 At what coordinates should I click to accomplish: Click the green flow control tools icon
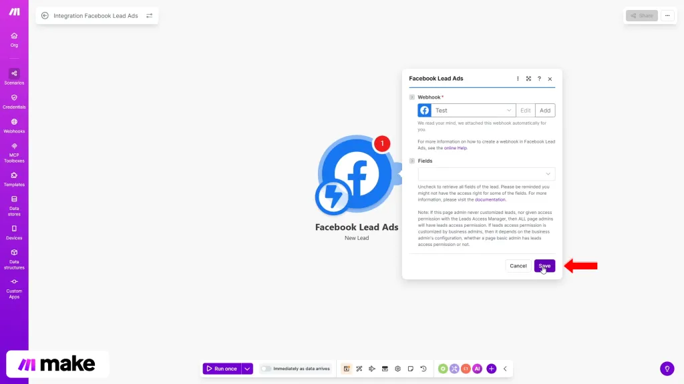(443, 369)
